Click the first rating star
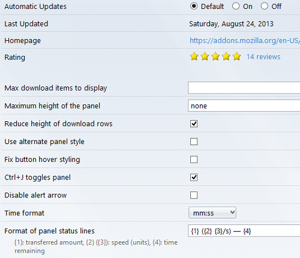300x258 pixels. (x=194, y=56)
